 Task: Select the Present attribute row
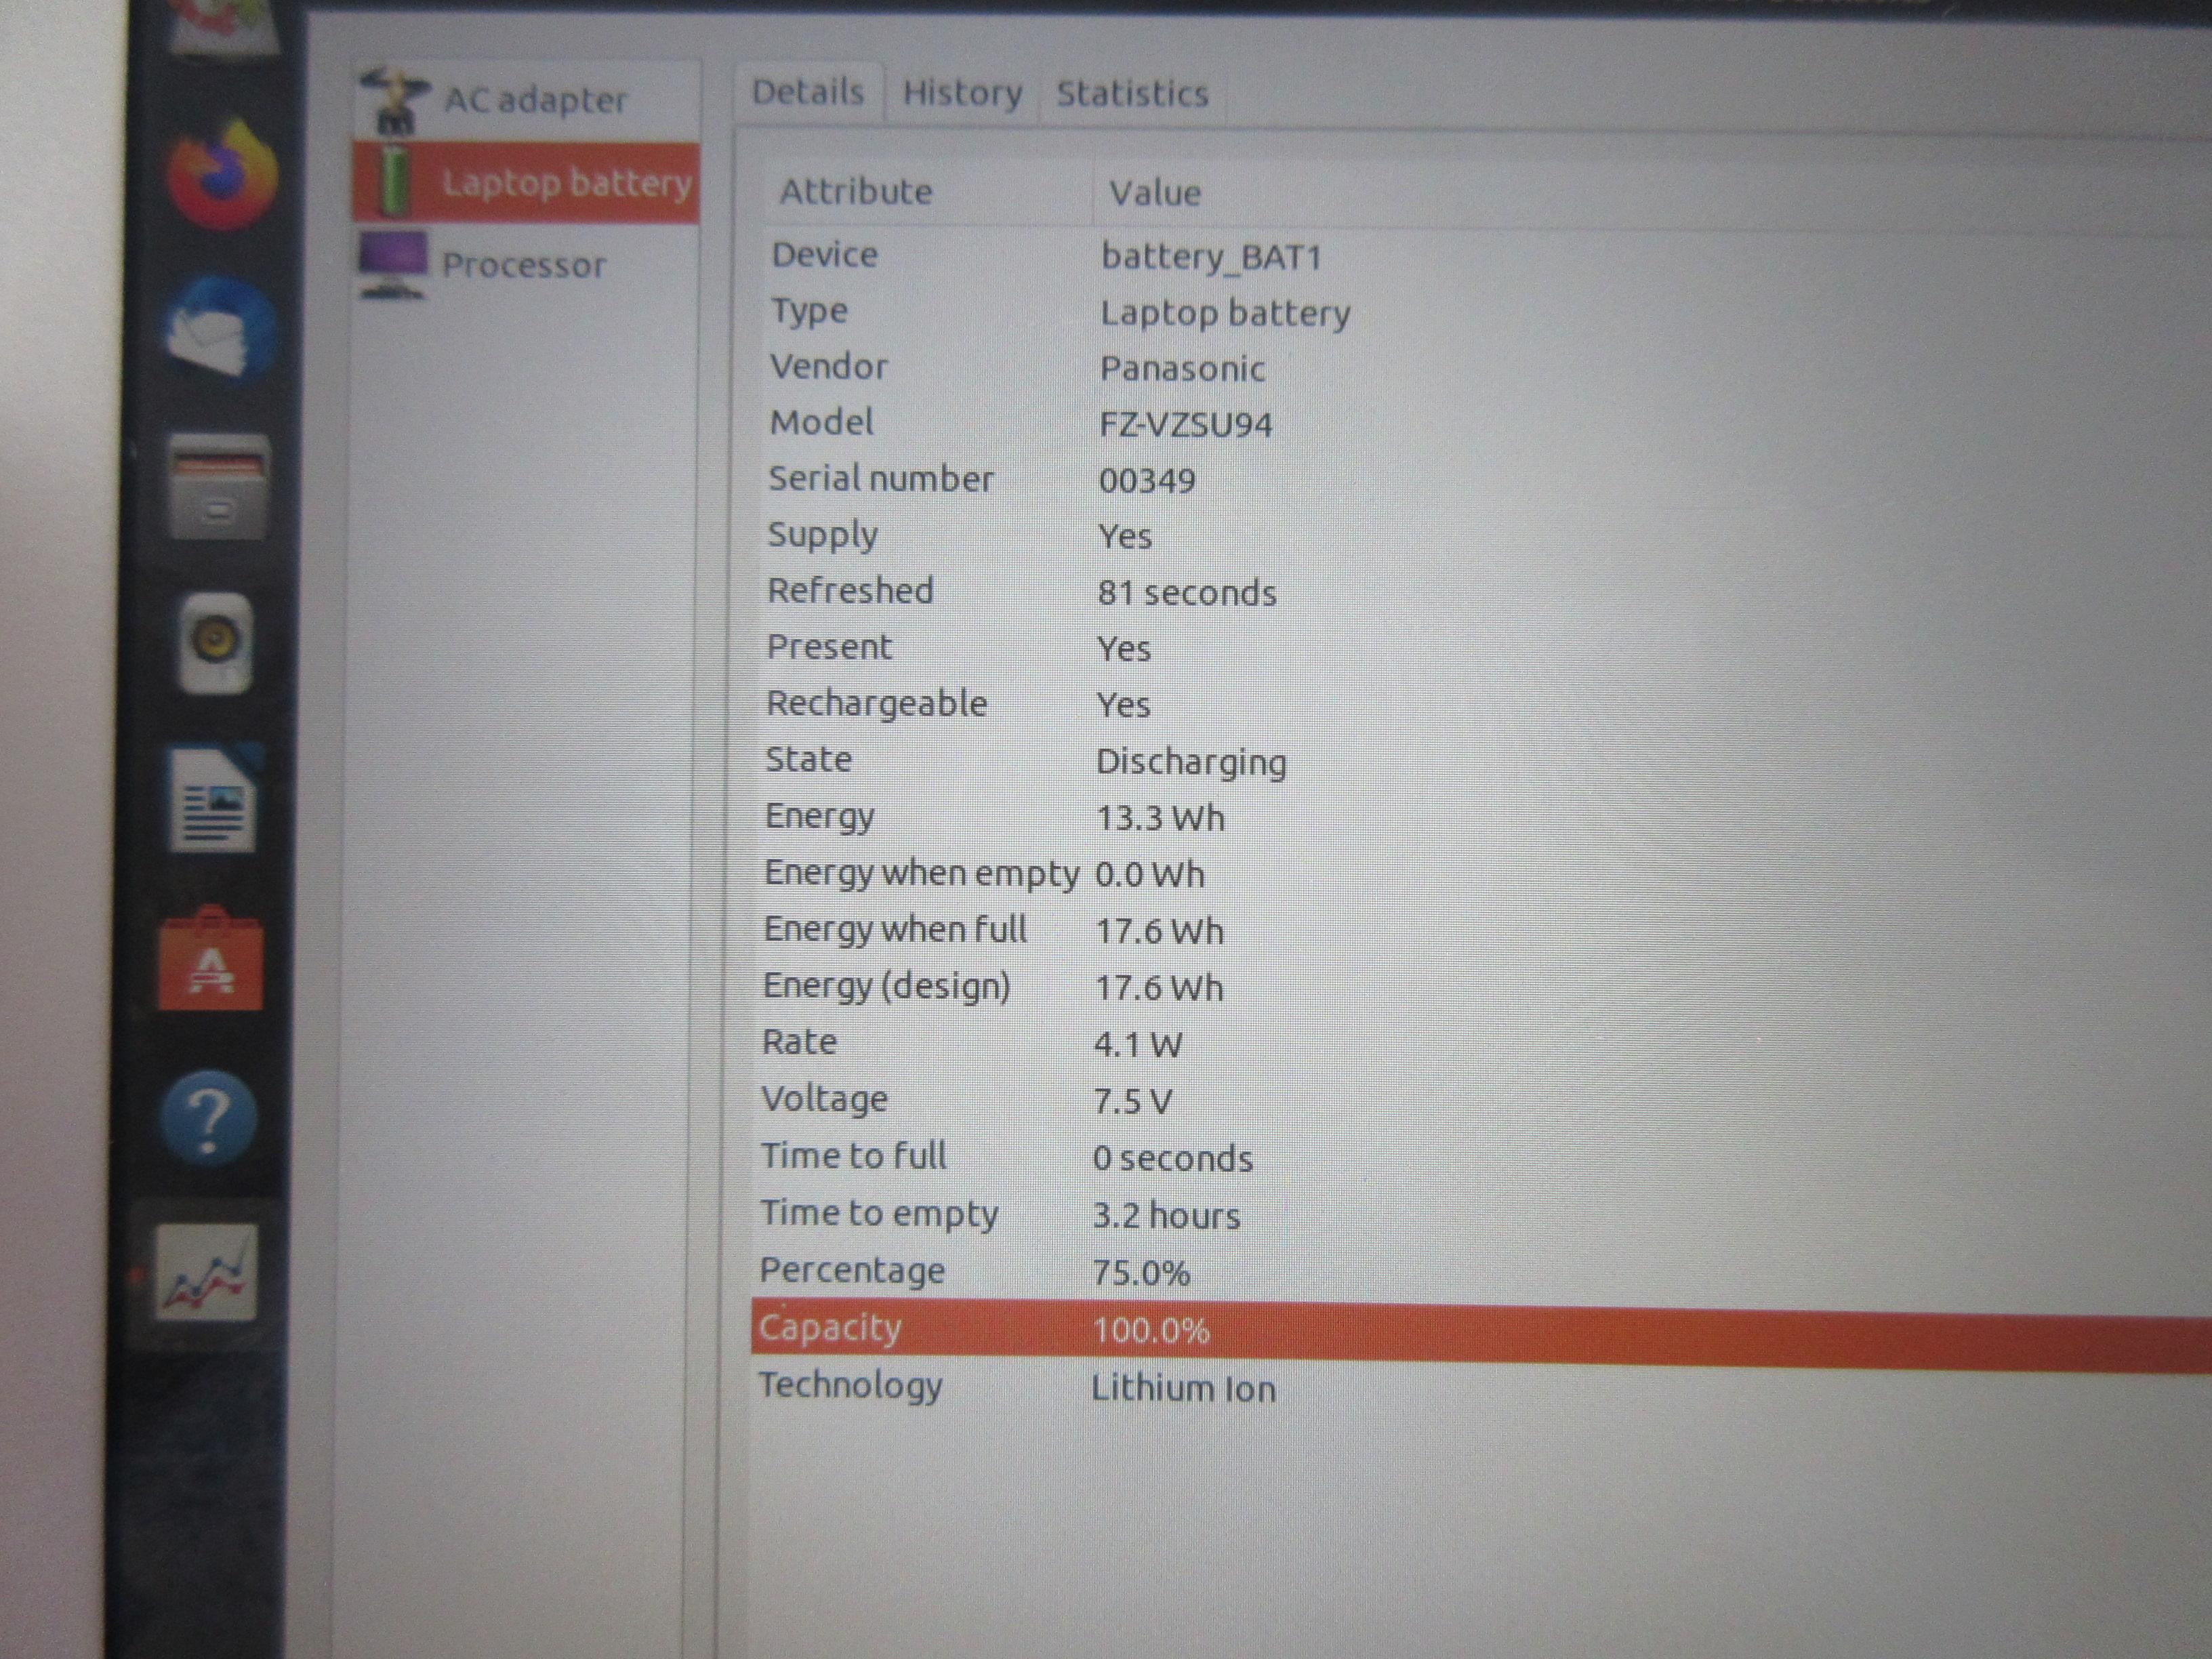829,648
